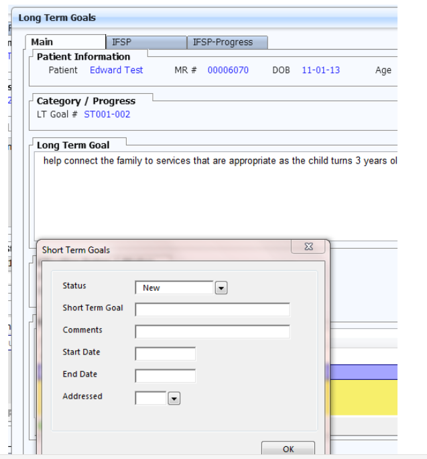
Task: Click MR number 00006070
Action: pyautogui.click(x=227, y=70)
